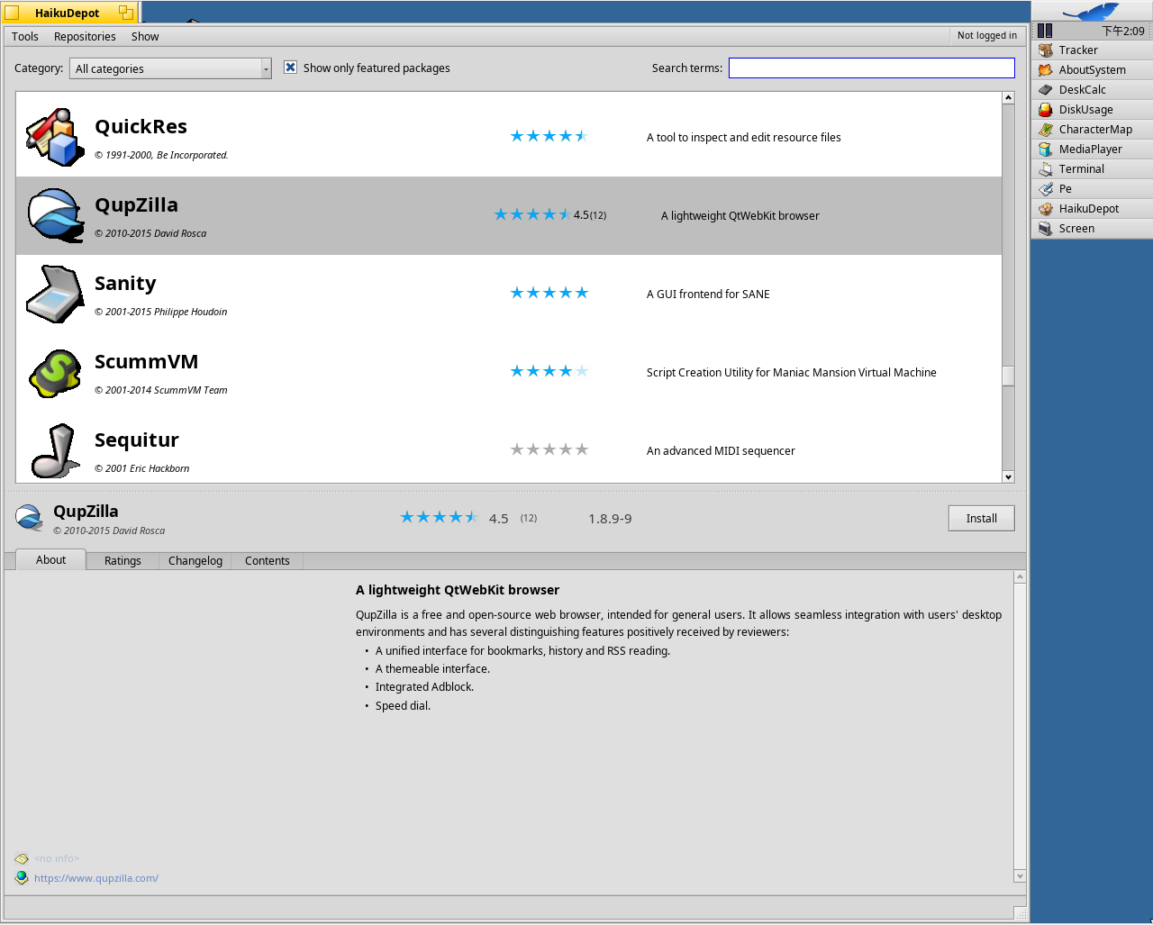Click the Sanity scanner icon
The image size is (1153, 925).
click(x=55, y=294)
